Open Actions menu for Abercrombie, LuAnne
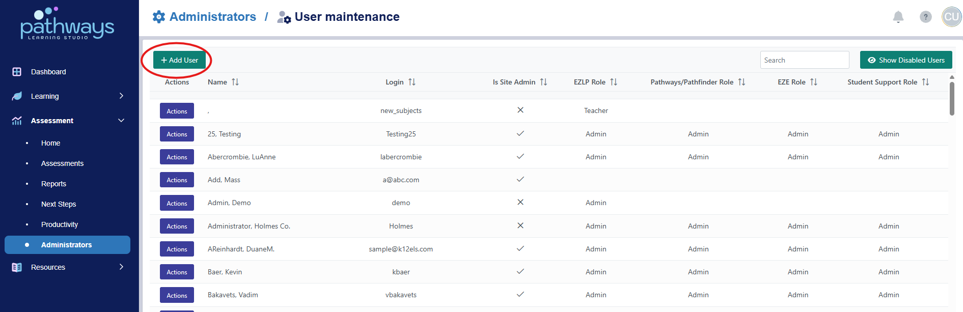 [x=177, y=157]
